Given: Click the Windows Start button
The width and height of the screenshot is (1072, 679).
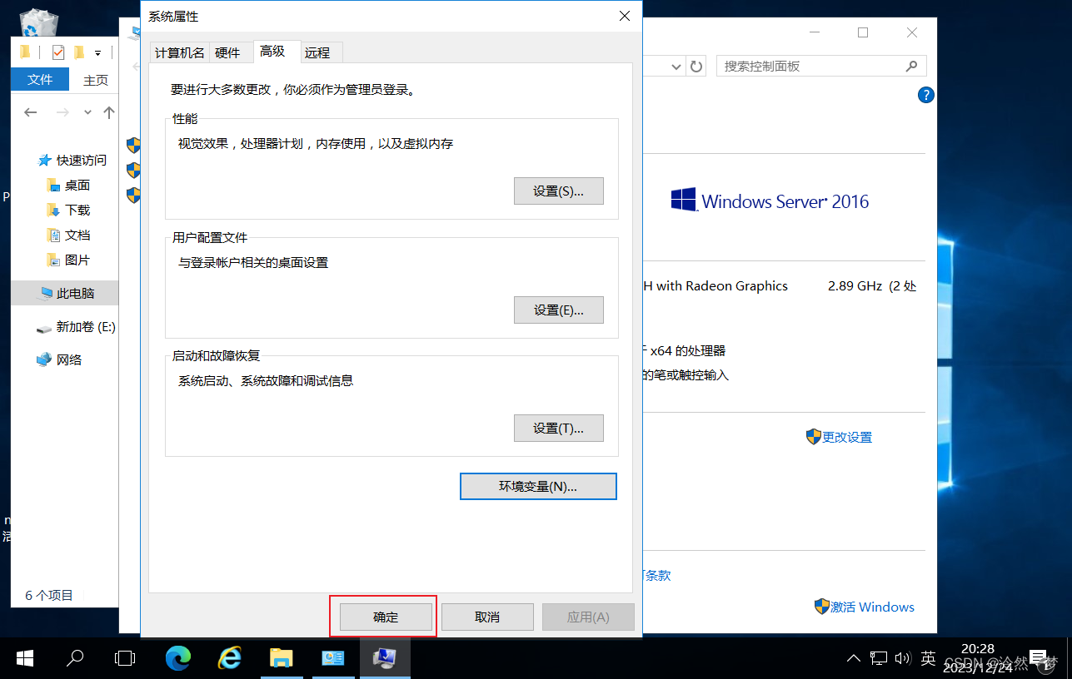Looking at the screenshot, I should tap(24, 657).
